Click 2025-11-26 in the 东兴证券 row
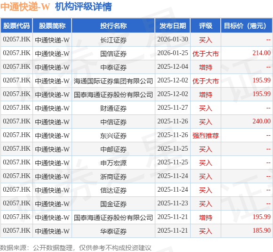This screenshot has height=252, width=273. coord(173,135)
